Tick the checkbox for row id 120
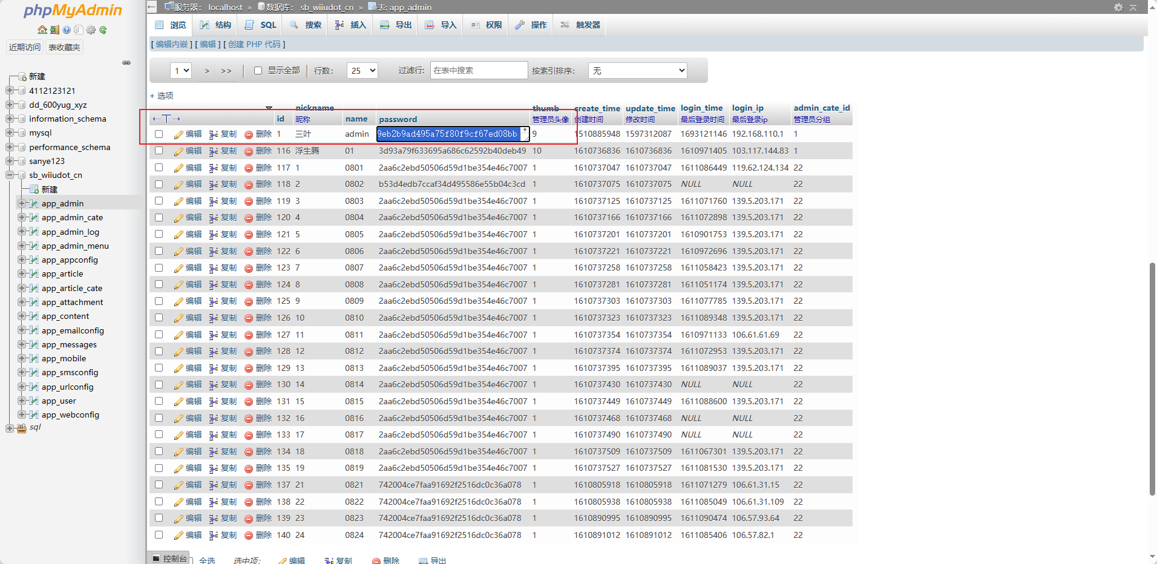1157x564 pixels. click(x=159, y=218)
